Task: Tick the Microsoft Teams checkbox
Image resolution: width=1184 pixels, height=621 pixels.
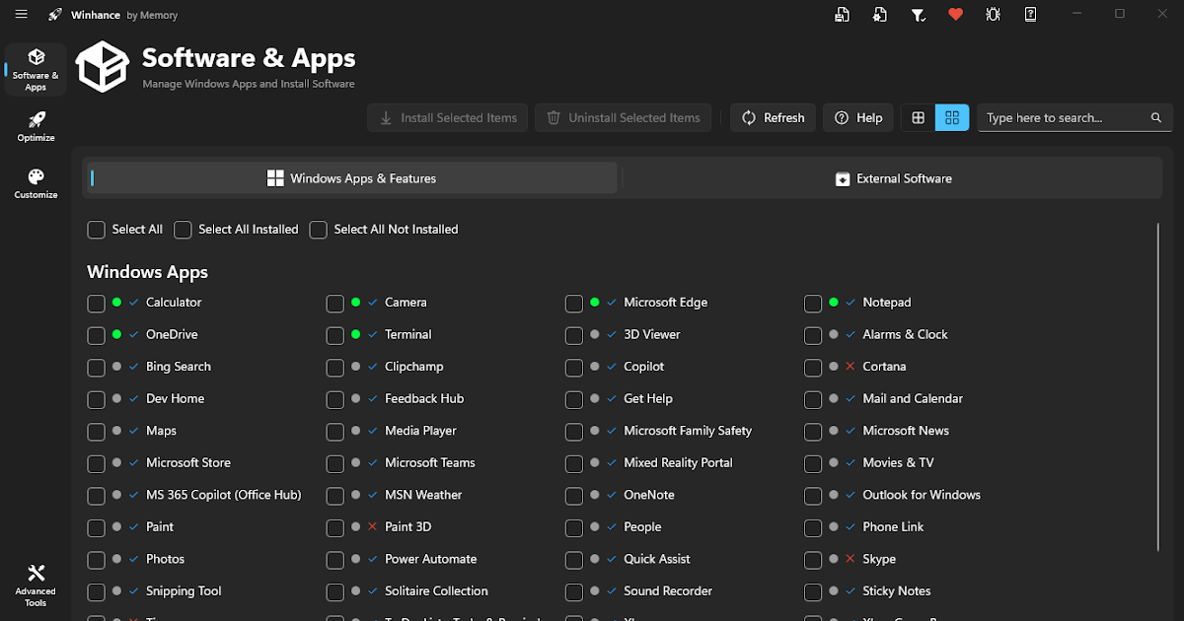Action: point(335,464)
